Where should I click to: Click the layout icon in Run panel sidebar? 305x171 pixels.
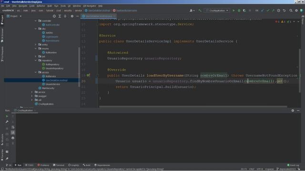7,152
